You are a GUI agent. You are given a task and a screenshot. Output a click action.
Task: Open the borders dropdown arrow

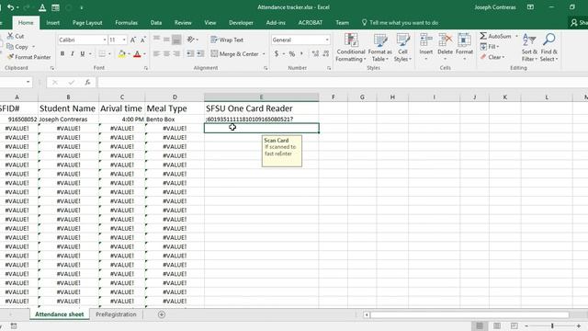pos(109,54)
